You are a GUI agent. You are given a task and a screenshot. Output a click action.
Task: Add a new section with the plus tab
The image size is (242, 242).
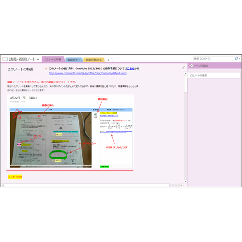pos(108,60)
